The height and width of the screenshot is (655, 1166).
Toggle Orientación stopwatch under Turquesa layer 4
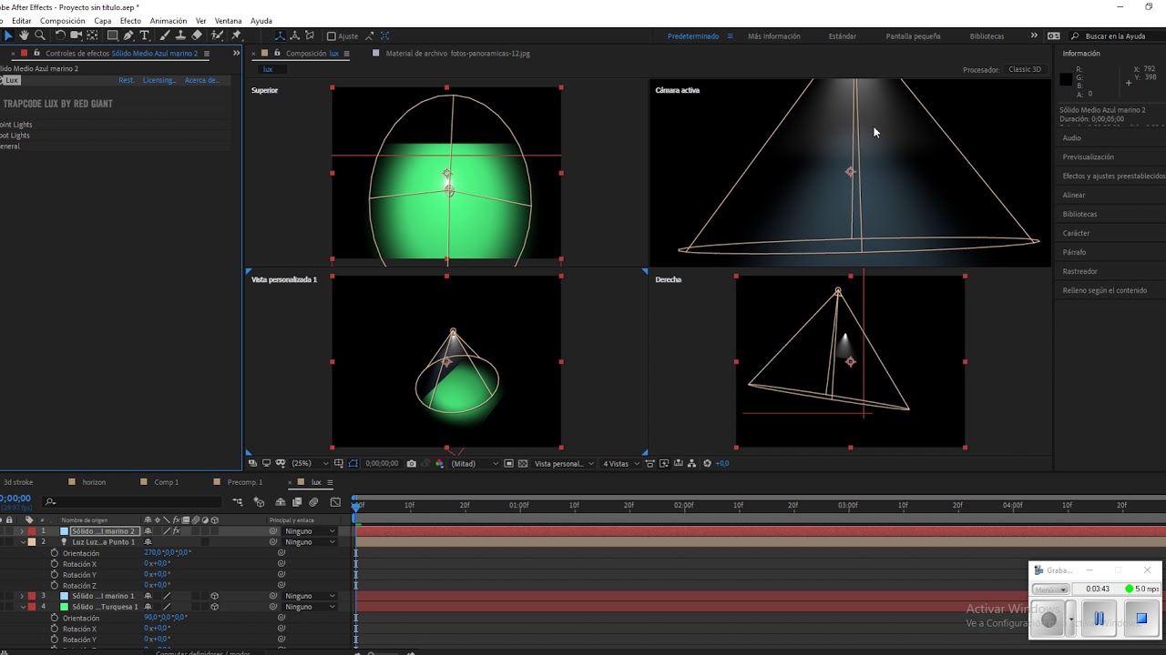55,618
